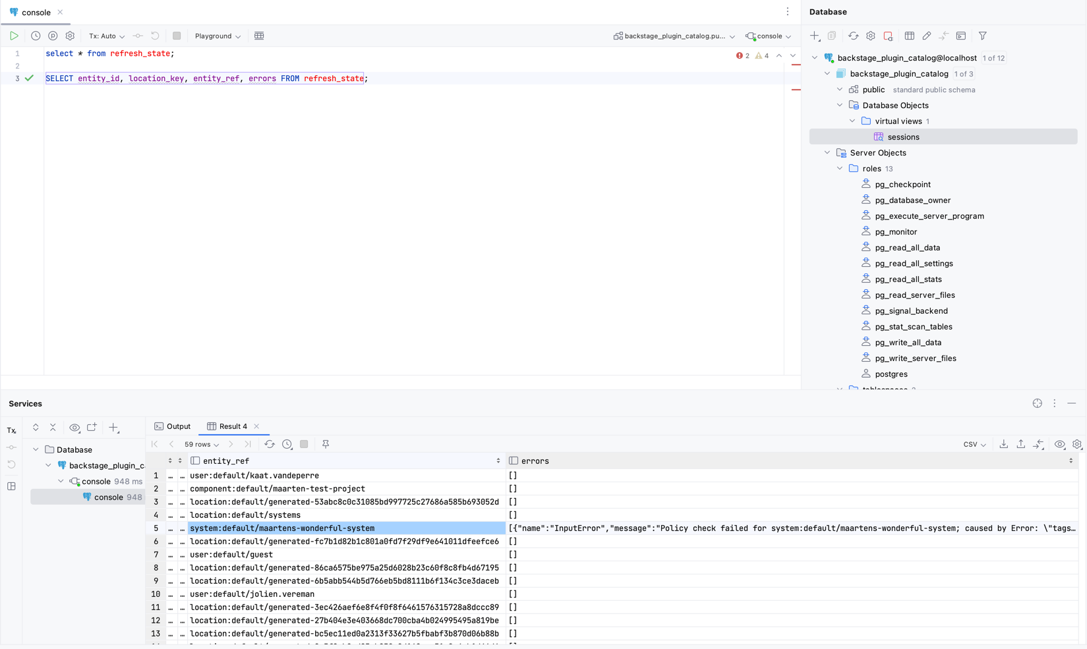Jump to next highlighted error arrow
This screenshot has height=649, width=1087.
pyautogui.click(x=793, y=56)
